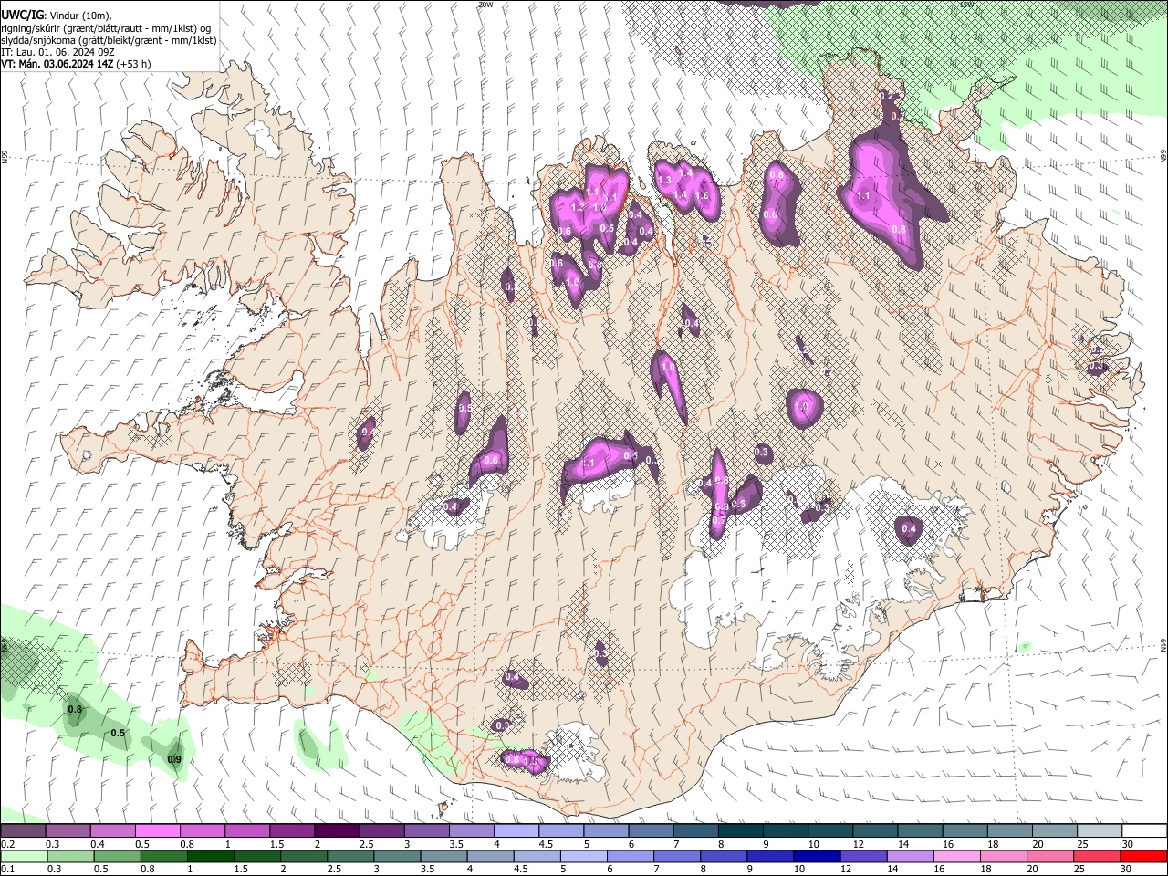Image resolution: width=1168 pixels, height=876 pixels.
Task: Choose the darkest purple swatch labeled 2
Action: 336,830
